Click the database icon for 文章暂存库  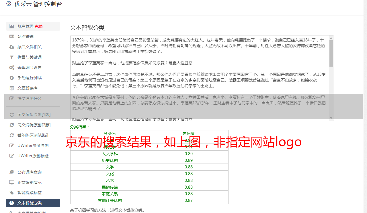click(12, 88)
